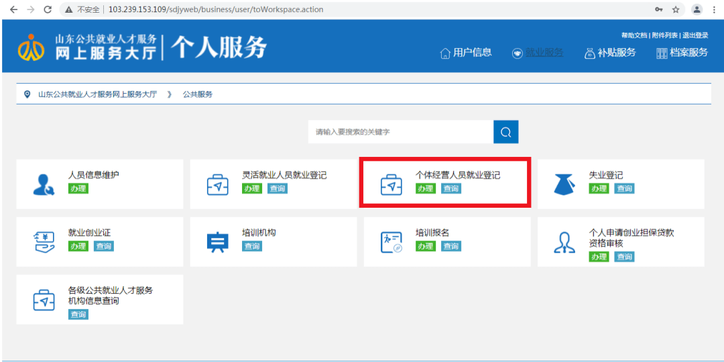Click the 培训报名 training signup icon

(x=391, y=242)
